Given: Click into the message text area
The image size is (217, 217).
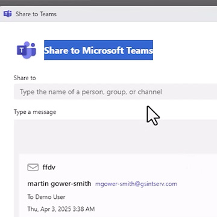Looking at the screenshot, I should [x=115, y=137].
